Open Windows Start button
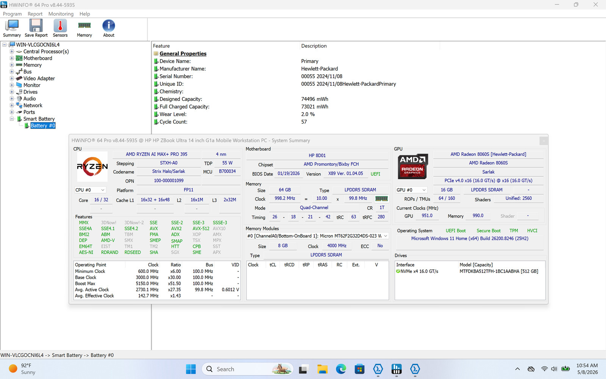The image size is (606, 379). 191,369
